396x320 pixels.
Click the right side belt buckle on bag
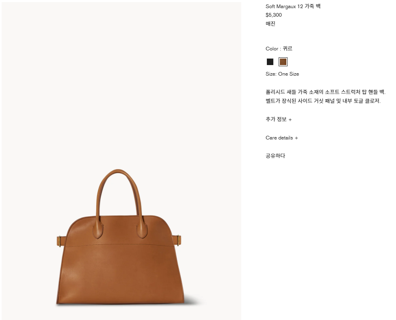coord(178,240)
